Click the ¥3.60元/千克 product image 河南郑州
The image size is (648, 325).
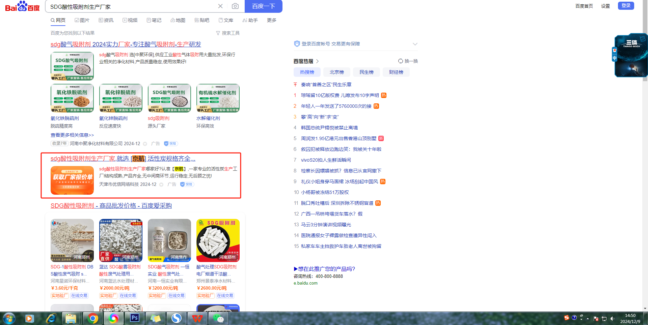tap(72, 240)
